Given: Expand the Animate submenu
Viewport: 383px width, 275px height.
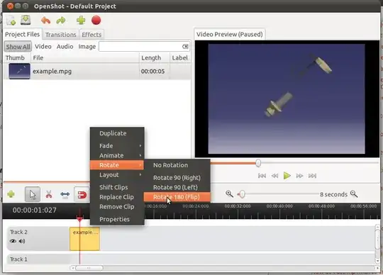Looking at the screenshot, I should click(117, 155).
